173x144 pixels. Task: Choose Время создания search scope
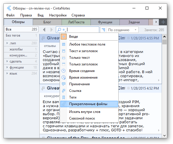pyautogui.click(x=89, y=71)
